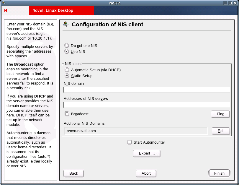Close the YaST2 window

(x=235, y=3)
